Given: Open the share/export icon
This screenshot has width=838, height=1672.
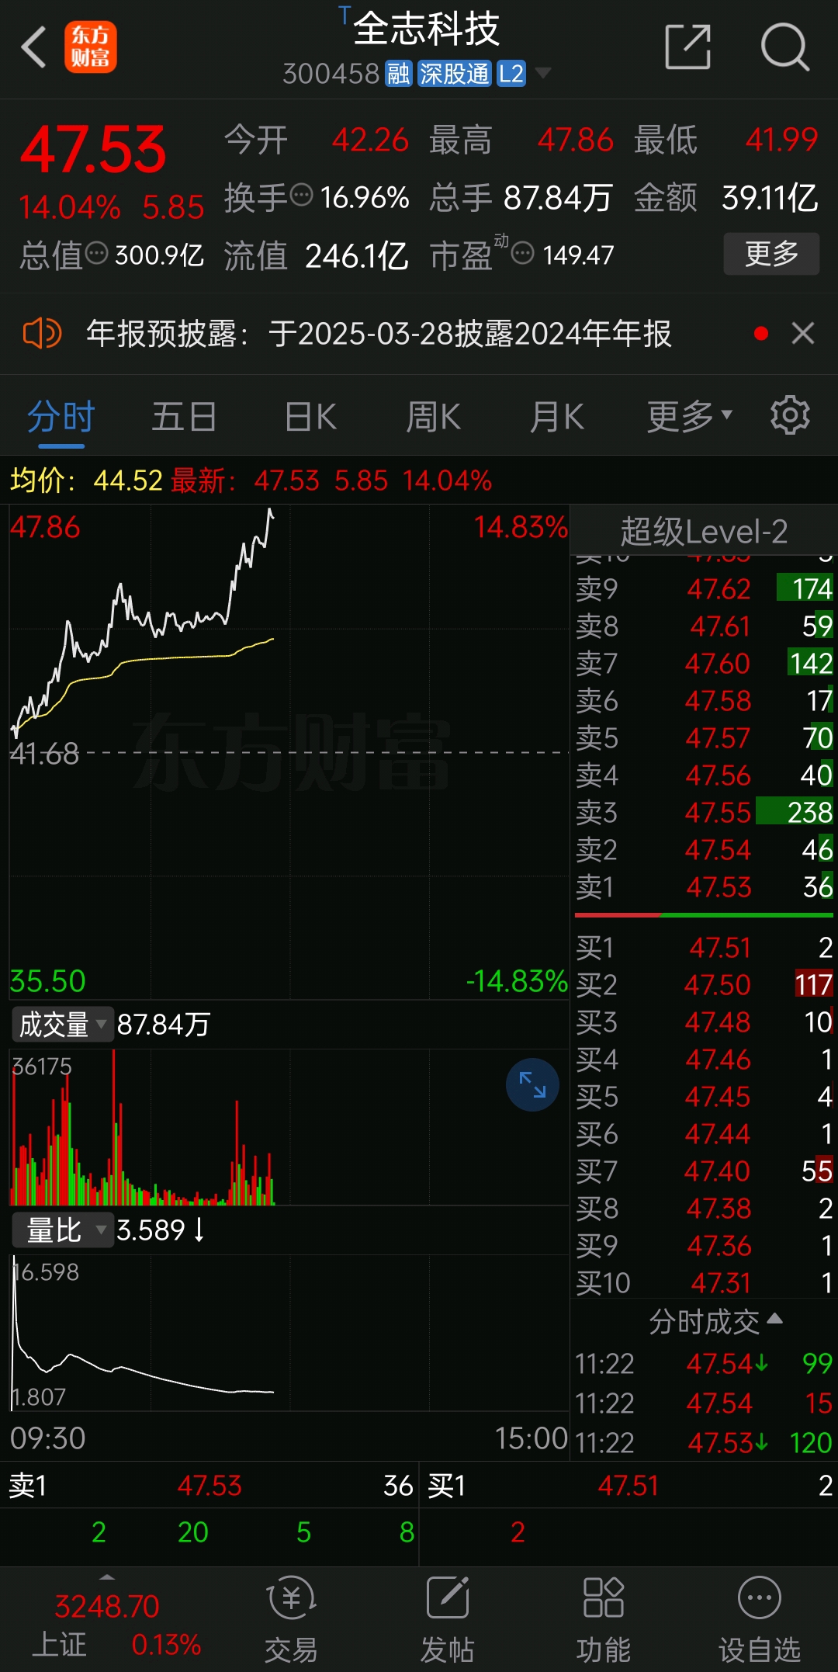Looking at the screenshot, I should click(x=688, y=47).
